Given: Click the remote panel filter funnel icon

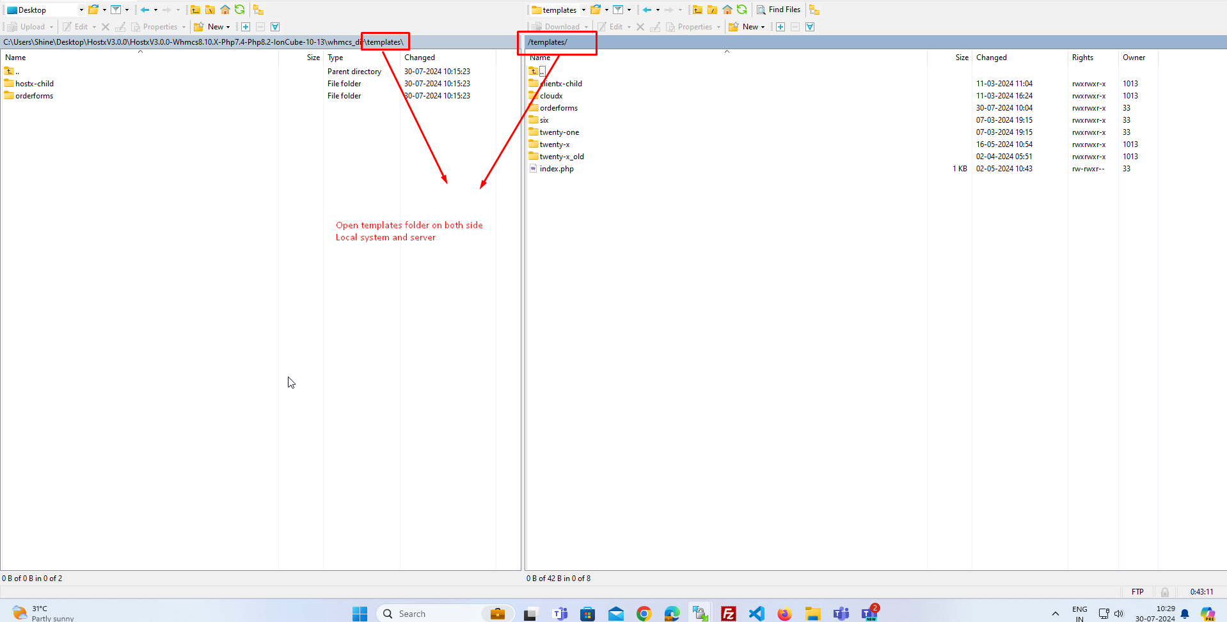Looking at the screenshot, I should (618, 10).
